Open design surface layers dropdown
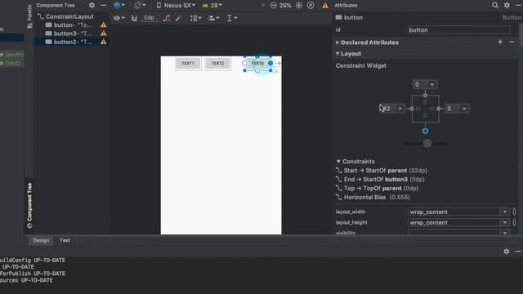This screenshot has width=523, height=294. point(118,6)
